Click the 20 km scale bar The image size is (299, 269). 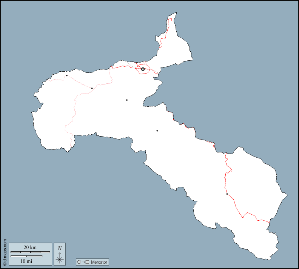30,252
